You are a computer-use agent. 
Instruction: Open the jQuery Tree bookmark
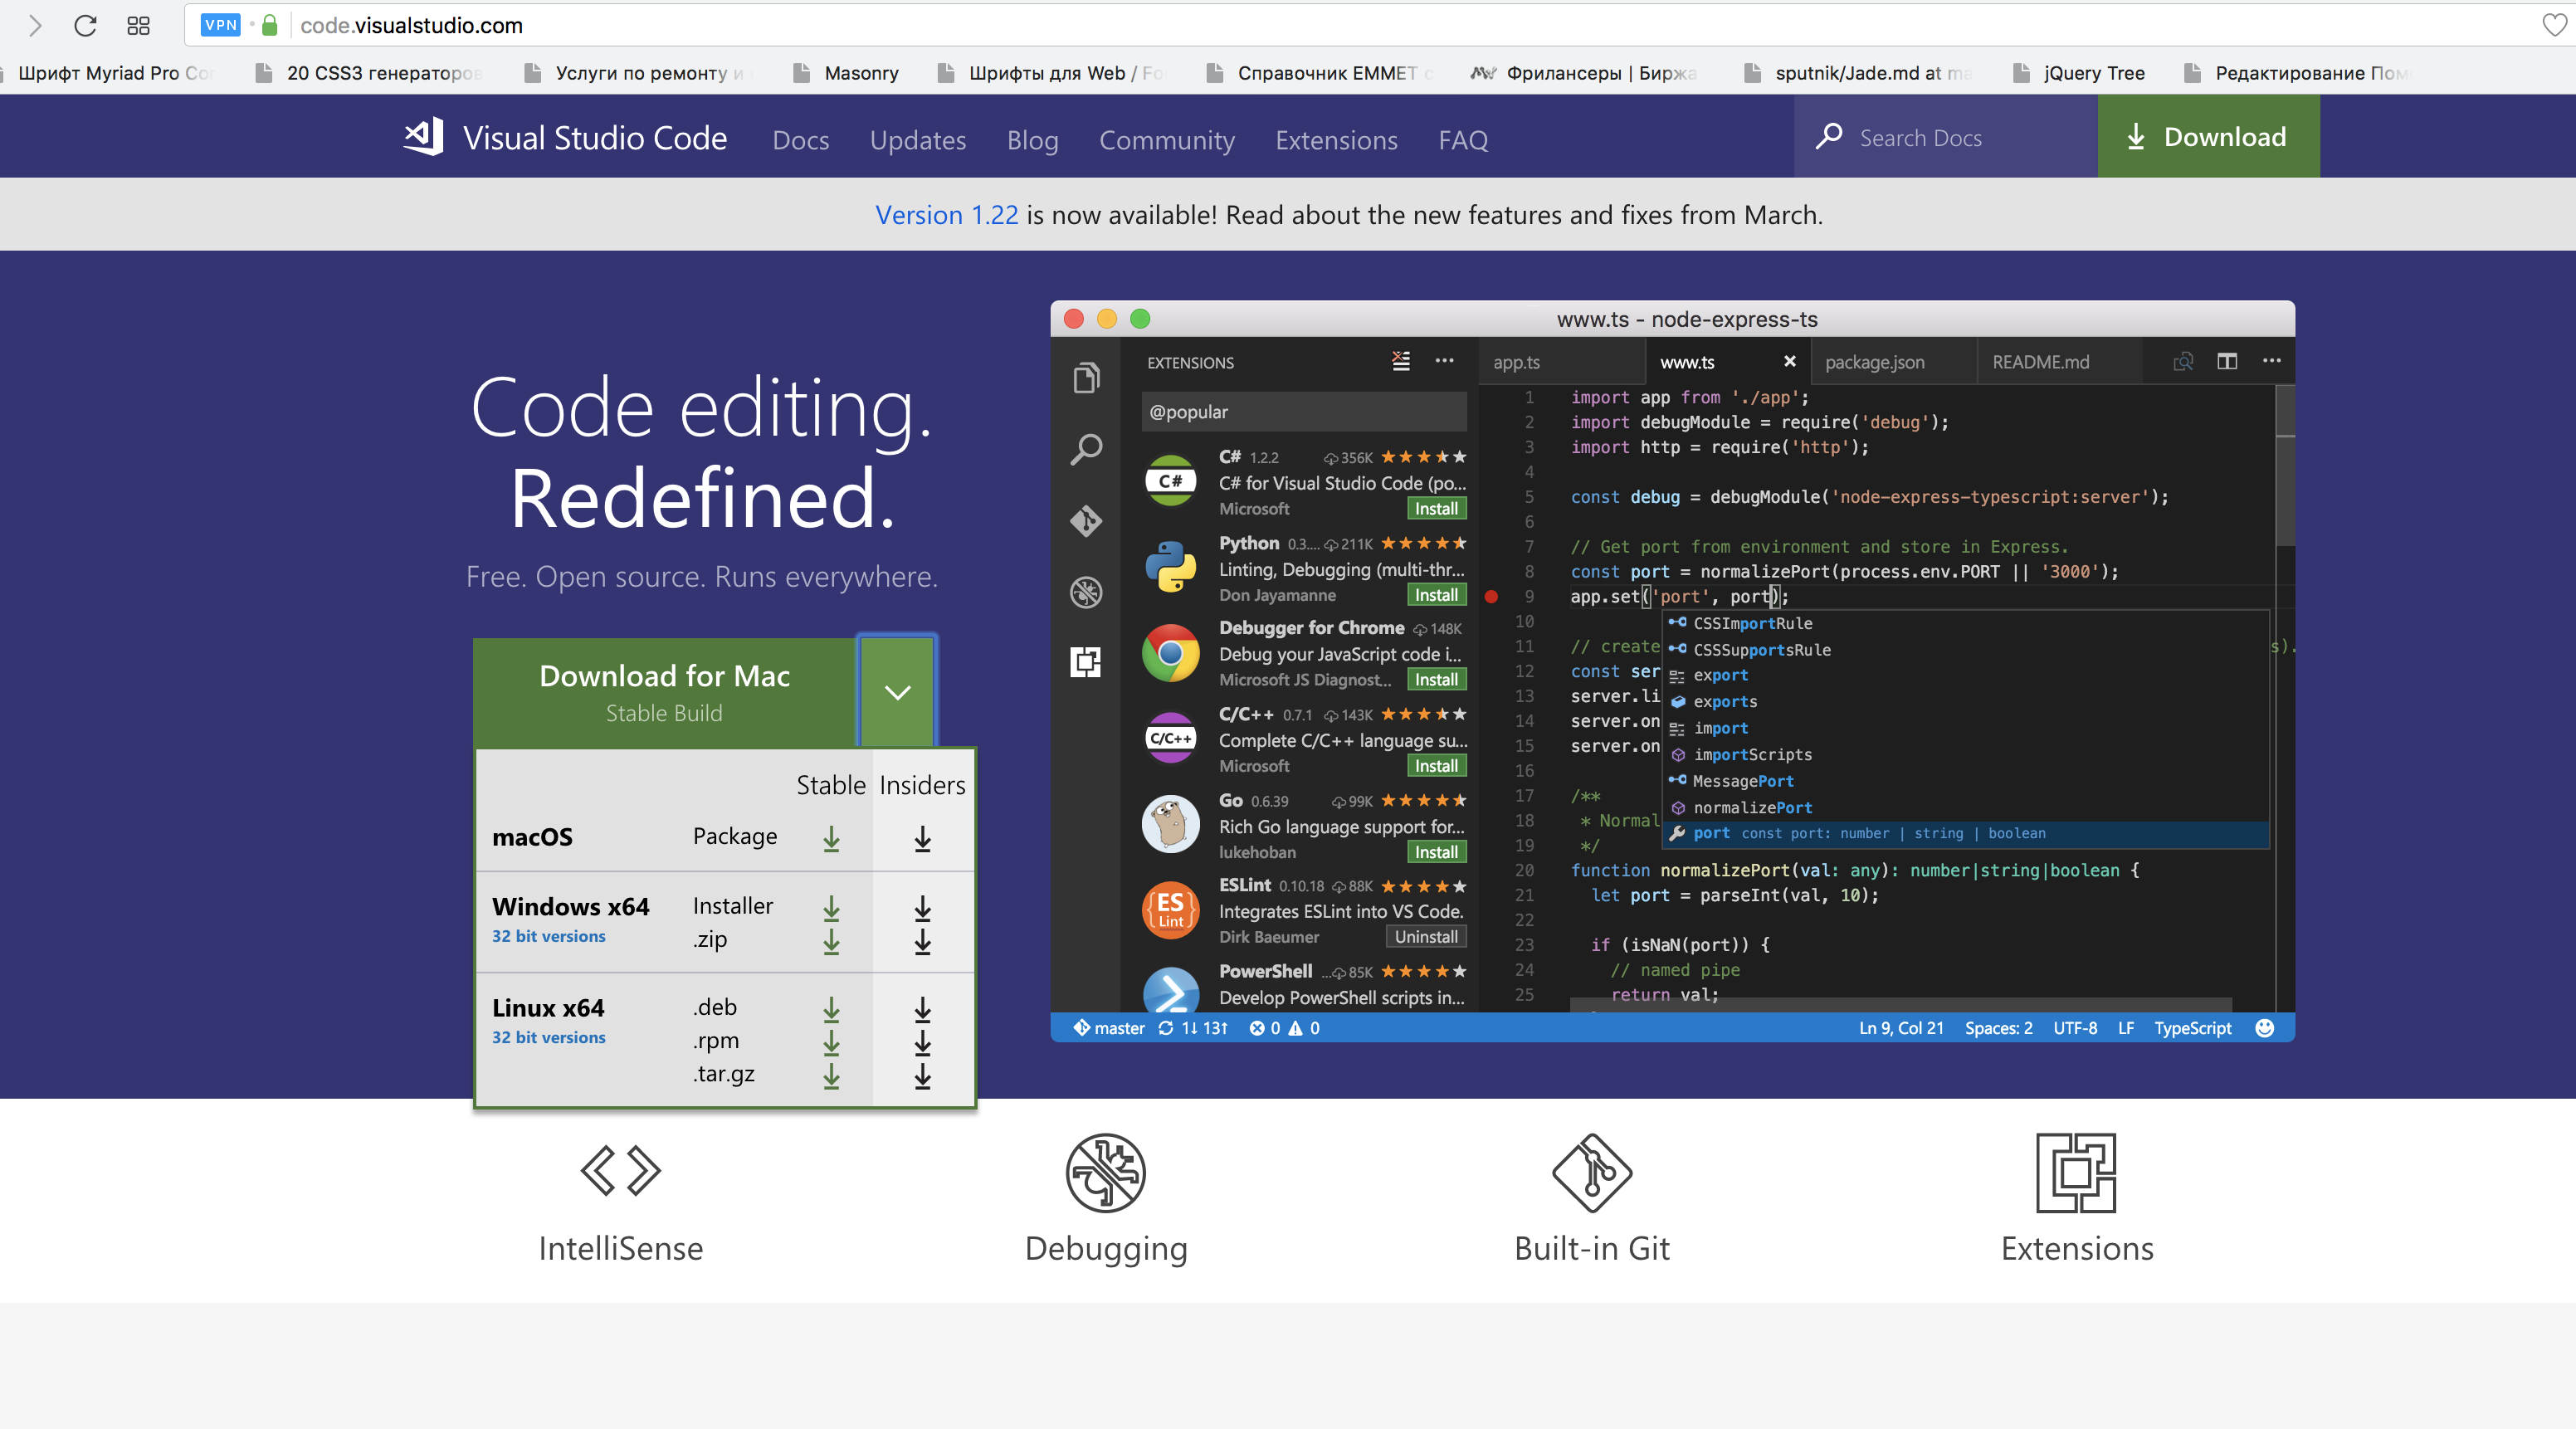2079,73
